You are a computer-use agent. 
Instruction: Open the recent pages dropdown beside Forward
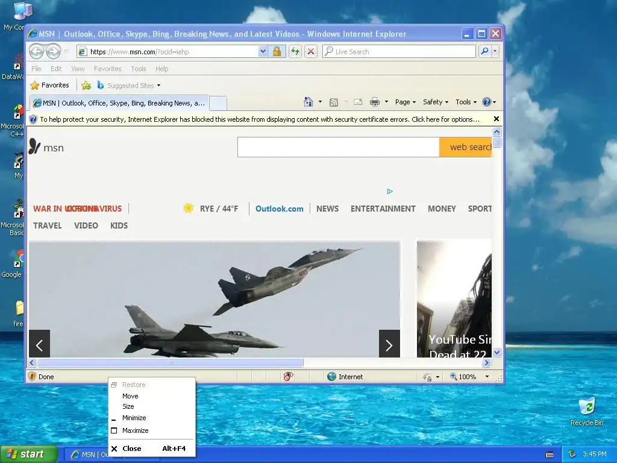(66, 52)
